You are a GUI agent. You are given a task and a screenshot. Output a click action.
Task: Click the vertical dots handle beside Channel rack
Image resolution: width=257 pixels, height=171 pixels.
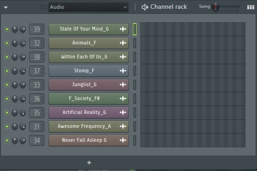tap(135, 7)
